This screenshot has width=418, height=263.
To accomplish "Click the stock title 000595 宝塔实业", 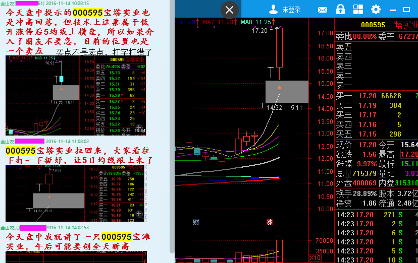I will coord(389,25).
